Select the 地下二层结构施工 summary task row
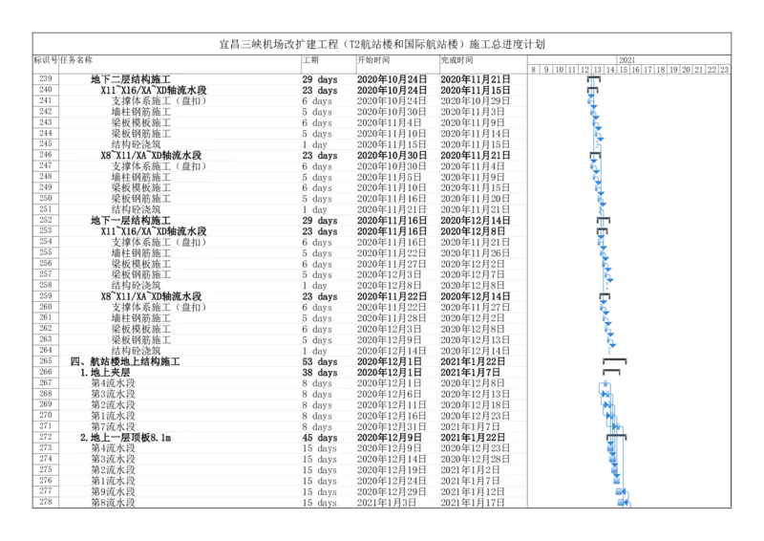This screenshot has width=764, height=541. coord(131,79)
